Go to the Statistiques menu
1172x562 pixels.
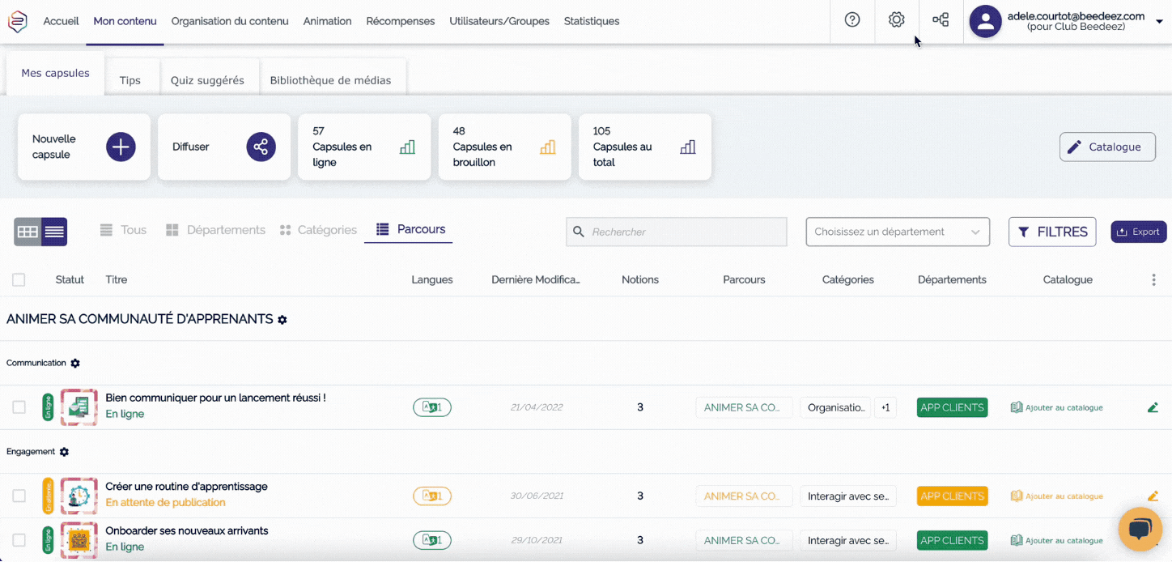[591, 21]
